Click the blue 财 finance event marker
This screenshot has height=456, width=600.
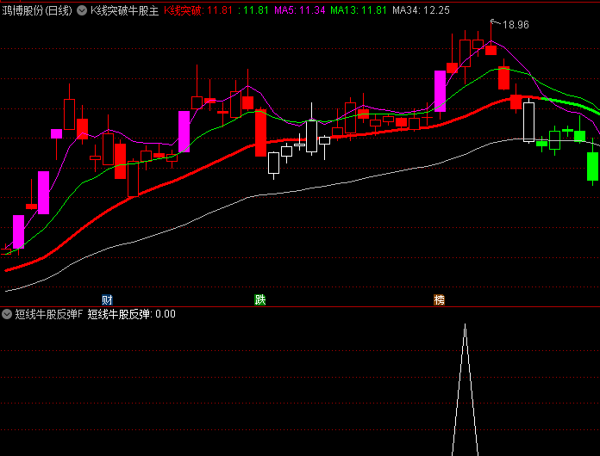[x=107, y=299]
